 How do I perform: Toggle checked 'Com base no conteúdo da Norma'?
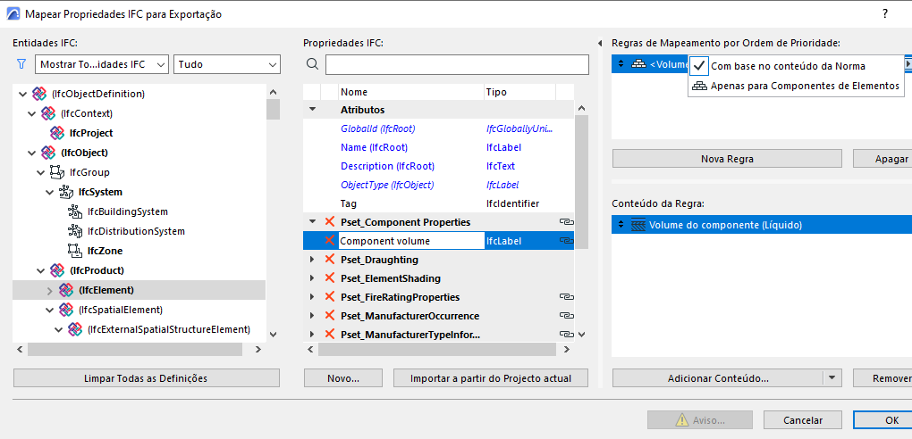(700, 66)
